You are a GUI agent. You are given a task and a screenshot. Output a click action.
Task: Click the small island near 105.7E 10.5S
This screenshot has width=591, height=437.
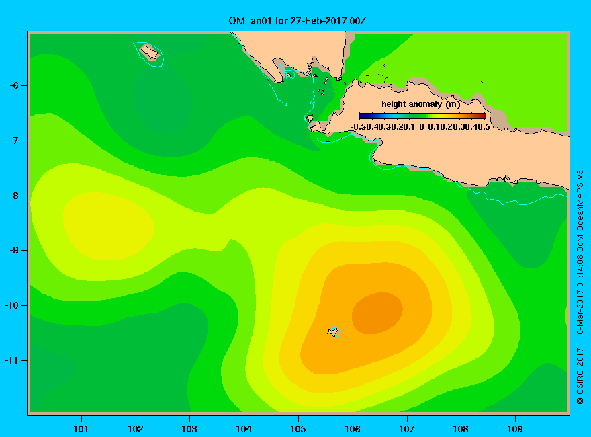pyautogui.click(x=333, y=331)
